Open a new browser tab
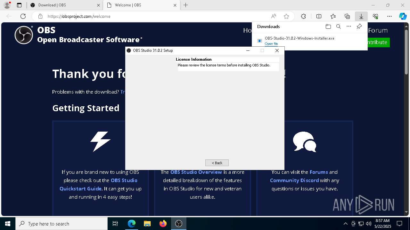Image resolution: width=410 pixels, height=230 pixels. point(185,5)
